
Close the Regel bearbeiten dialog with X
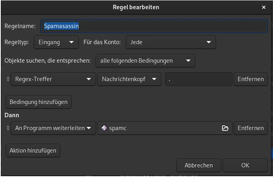point(264,7)
